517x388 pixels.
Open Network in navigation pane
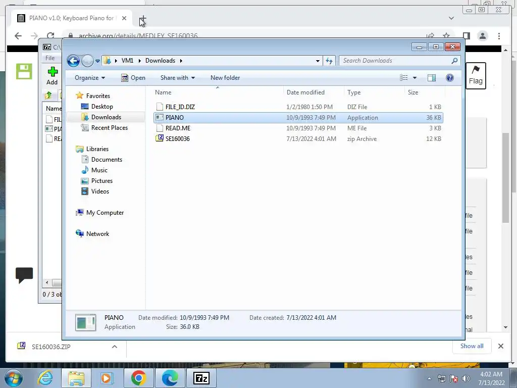[x=97, y=233]
